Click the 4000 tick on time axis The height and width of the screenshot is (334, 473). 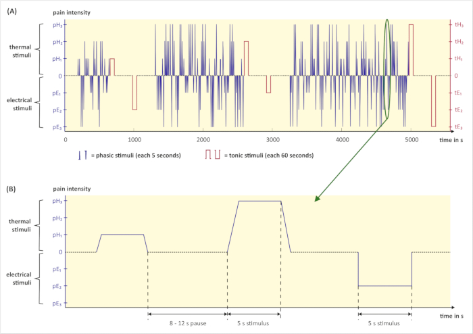coord(343,140)
